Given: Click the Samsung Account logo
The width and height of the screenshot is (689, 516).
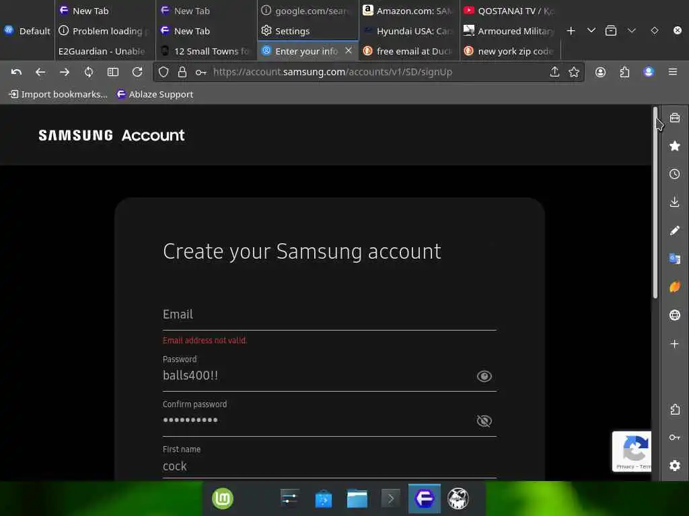Looking at the screenshot, I should (x=111, y=135).
